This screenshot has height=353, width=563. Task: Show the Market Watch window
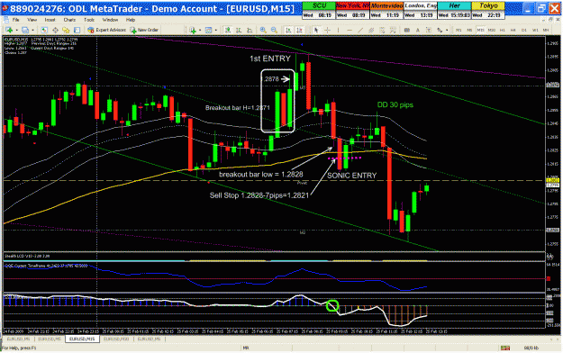(44, 30)
